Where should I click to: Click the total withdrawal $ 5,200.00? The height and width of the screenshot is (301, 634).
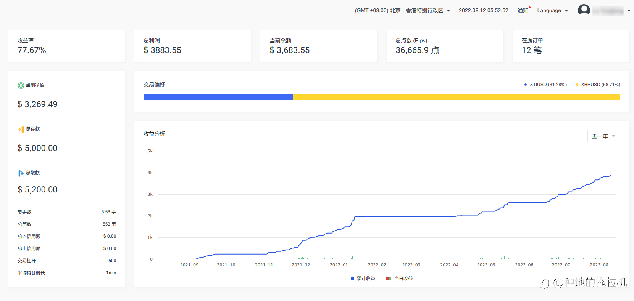click(37, 190)
